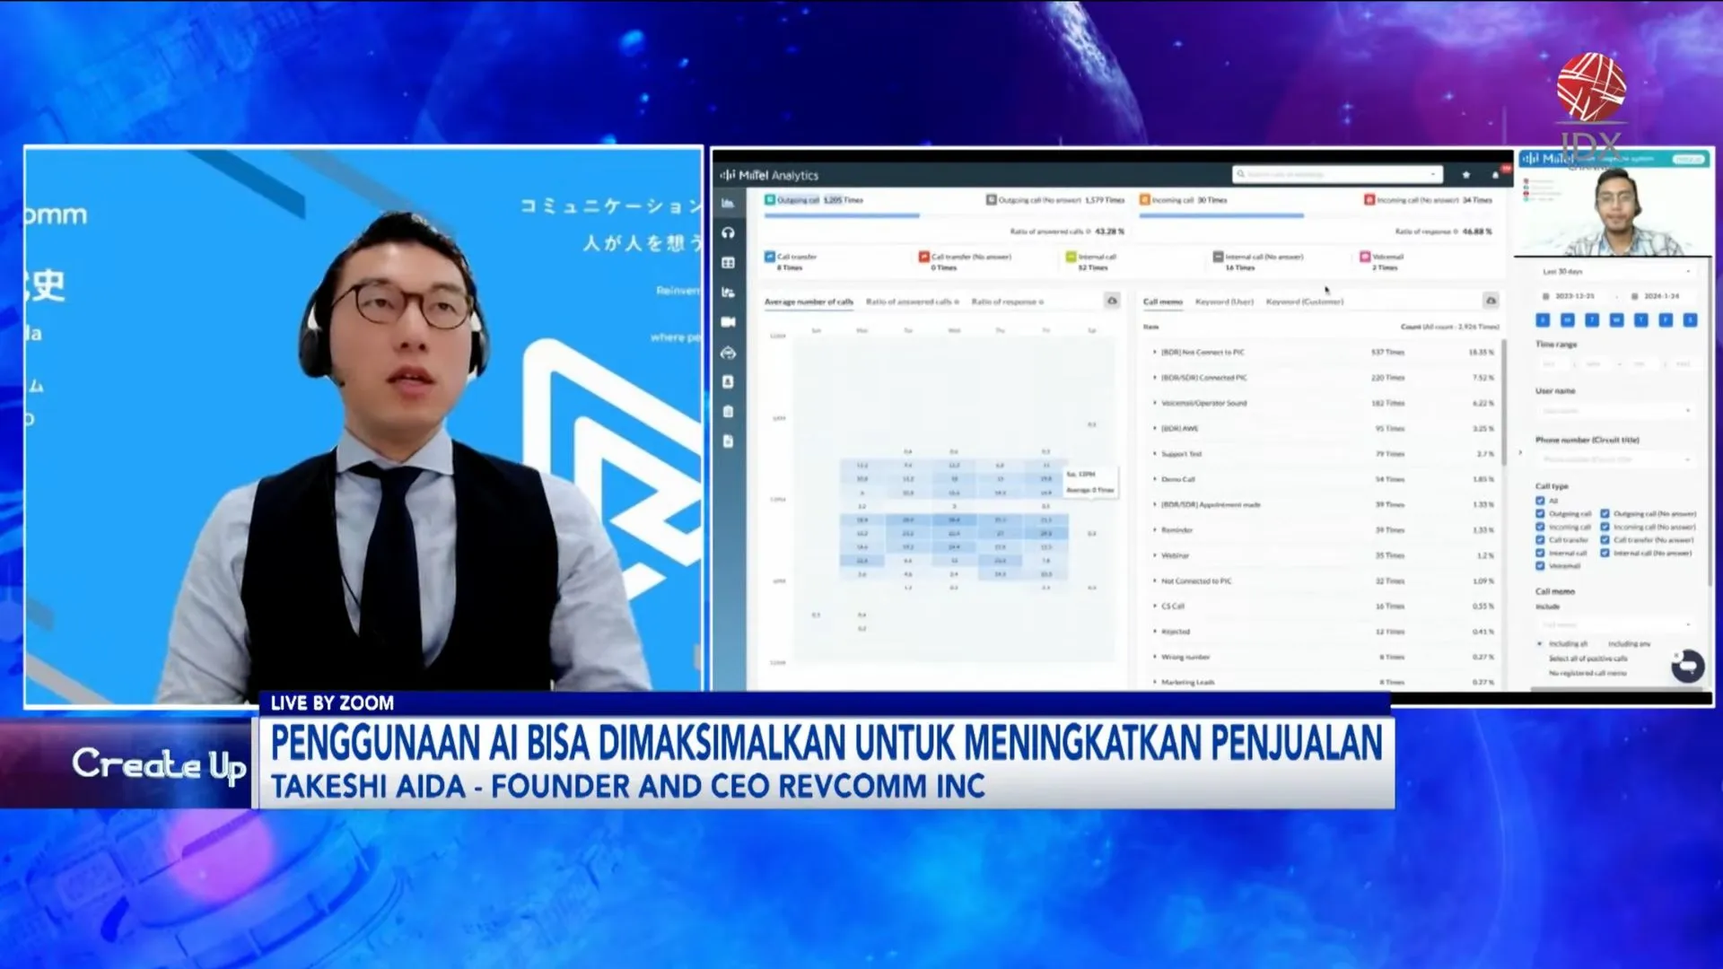Click Select all of positive calls

point(1587,659)
